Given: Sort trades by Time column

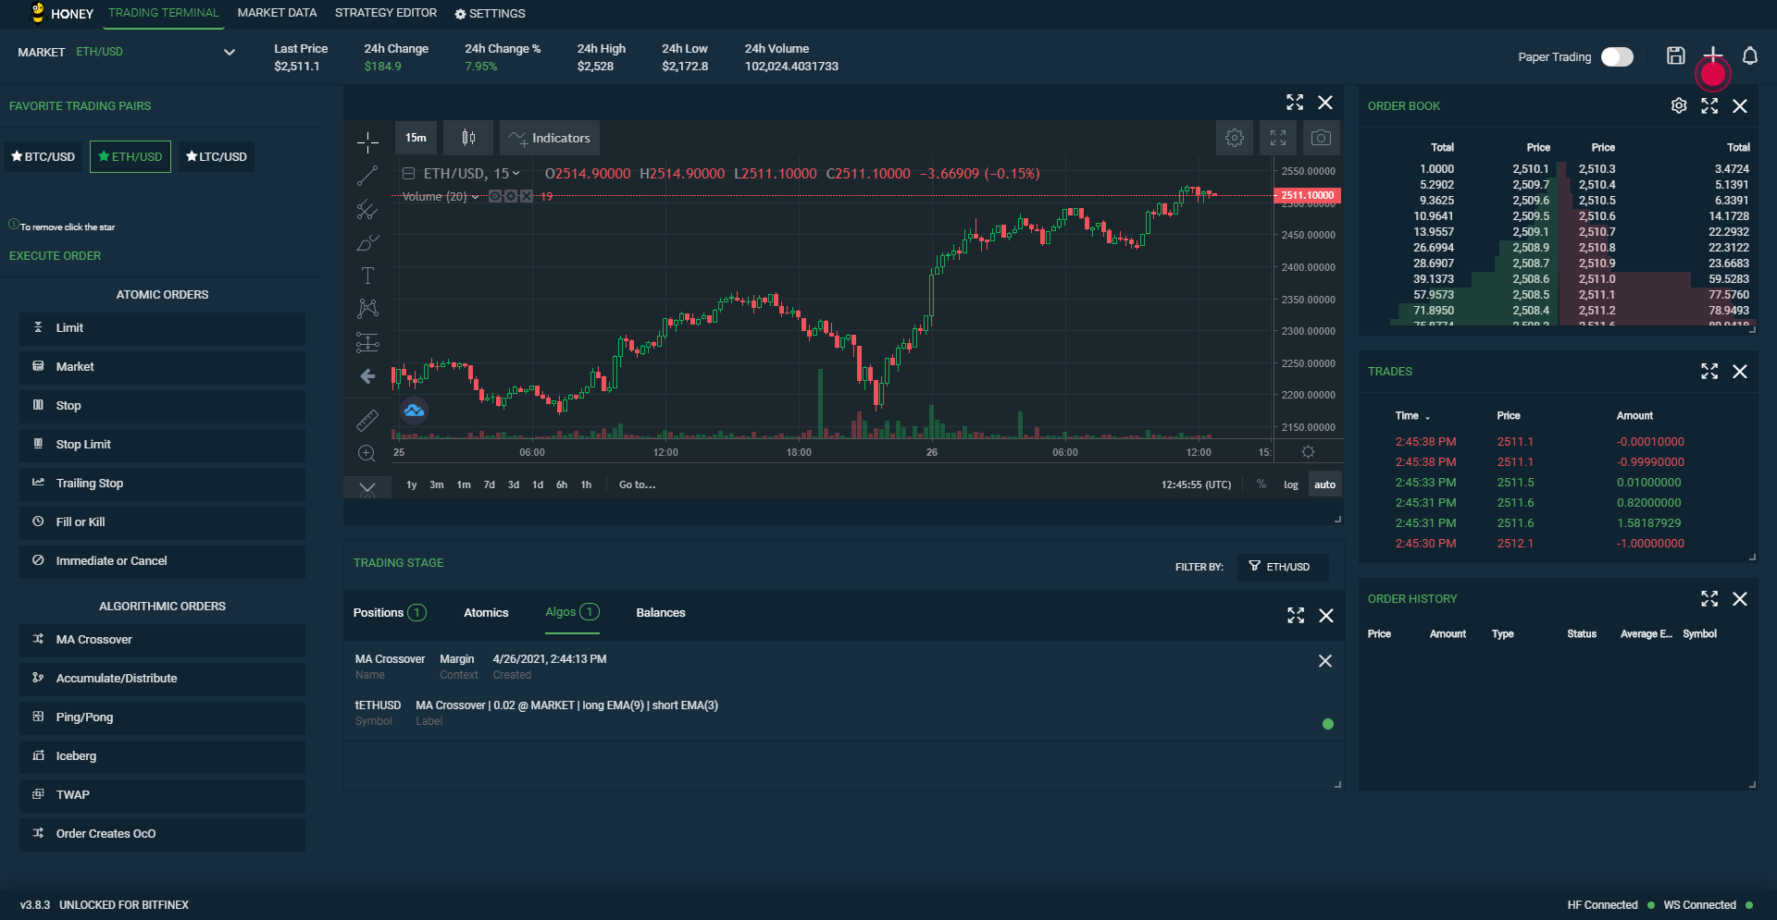Looking at the screenshot, I should [x=1412, y=416].
